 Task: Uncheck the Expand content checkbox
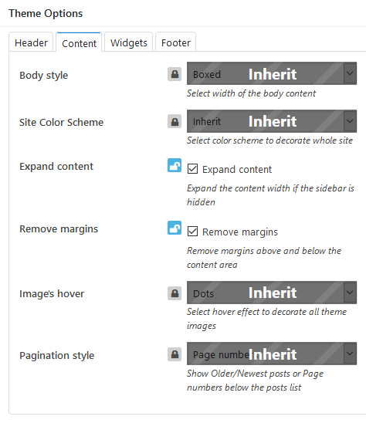pos(192,169)
